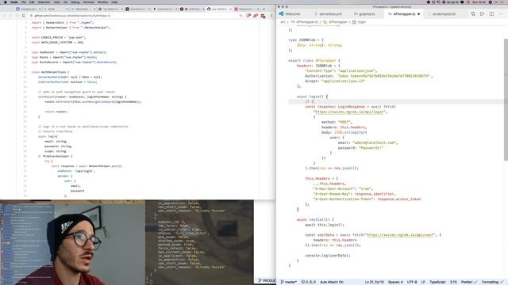Open a new browser tab with the plus icon

click(264, 9)
